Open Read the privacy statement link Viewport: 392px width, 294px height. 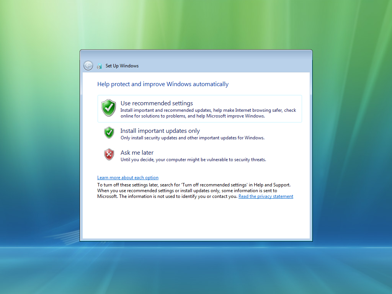(x=266, y=196)
